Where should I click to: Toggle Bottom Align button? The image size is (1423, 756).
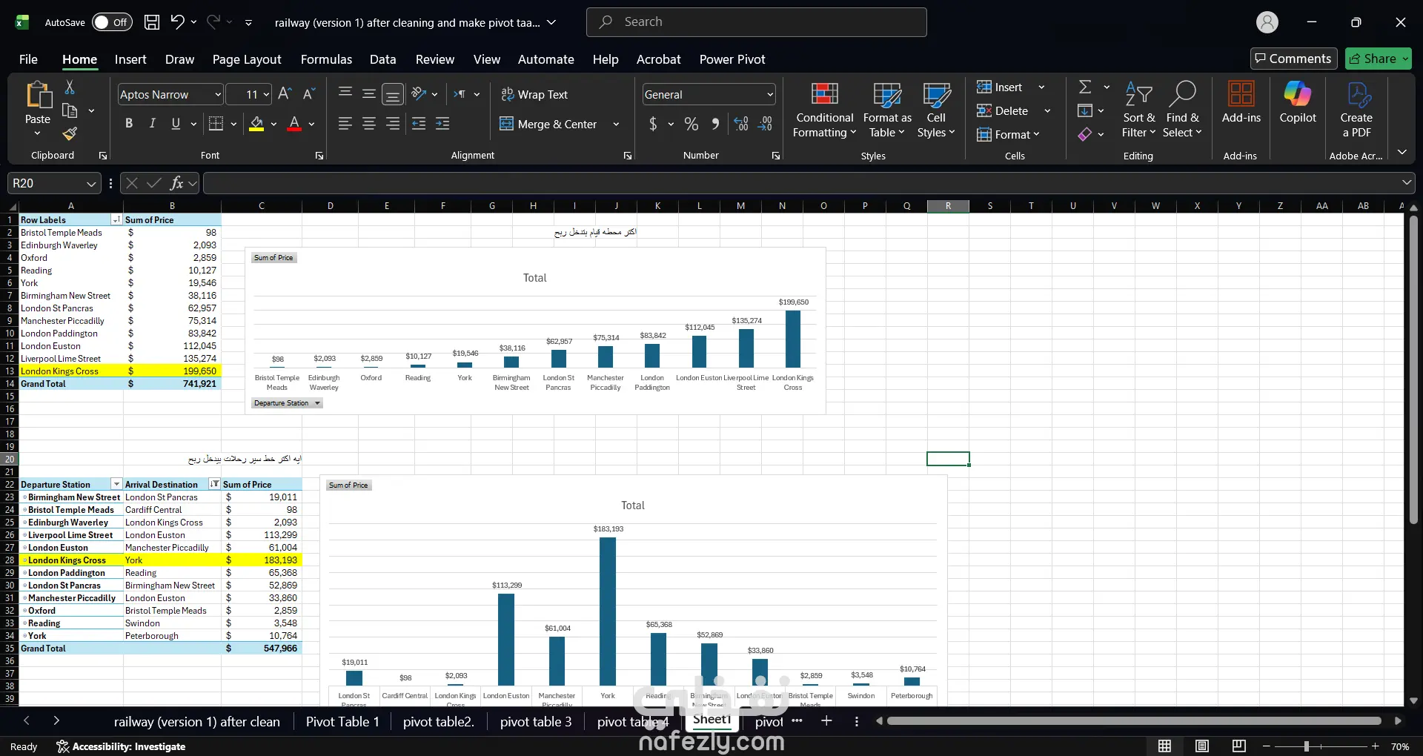pyautogui.click(x=393, y=94)
